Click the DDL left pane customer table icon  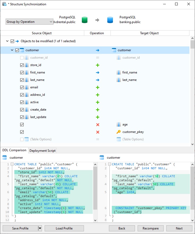click(x=5, y=158)
